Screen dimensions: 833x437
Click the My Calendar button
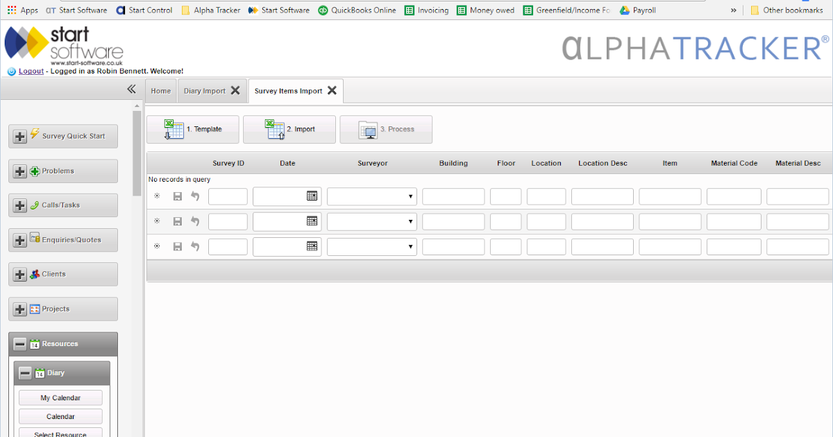click(60, 397)
